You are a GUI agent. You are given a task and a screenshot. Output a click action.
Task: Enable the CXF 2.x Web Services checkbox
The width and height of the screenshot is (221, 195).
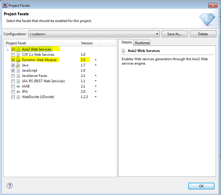13,55
